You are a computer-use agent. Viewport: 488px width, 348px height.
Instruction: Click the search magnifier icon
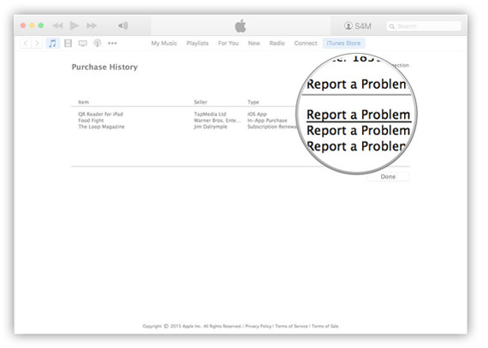(392, 27)
